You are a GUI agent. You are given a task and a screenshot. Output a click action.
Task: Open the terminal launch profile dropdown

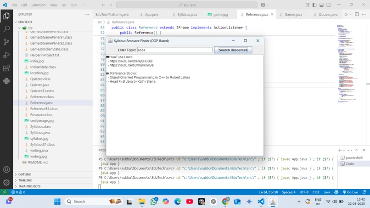[x=344, y=150]
